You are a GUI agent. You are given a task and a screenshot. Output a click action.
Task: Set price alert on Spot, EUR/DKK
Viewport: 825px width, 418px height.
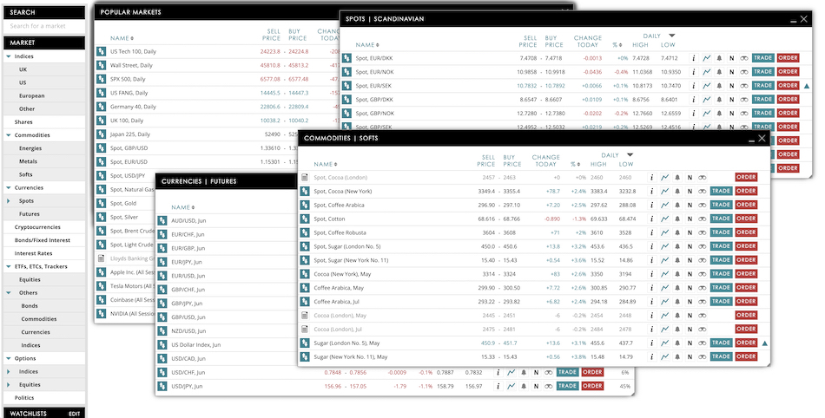719,58
